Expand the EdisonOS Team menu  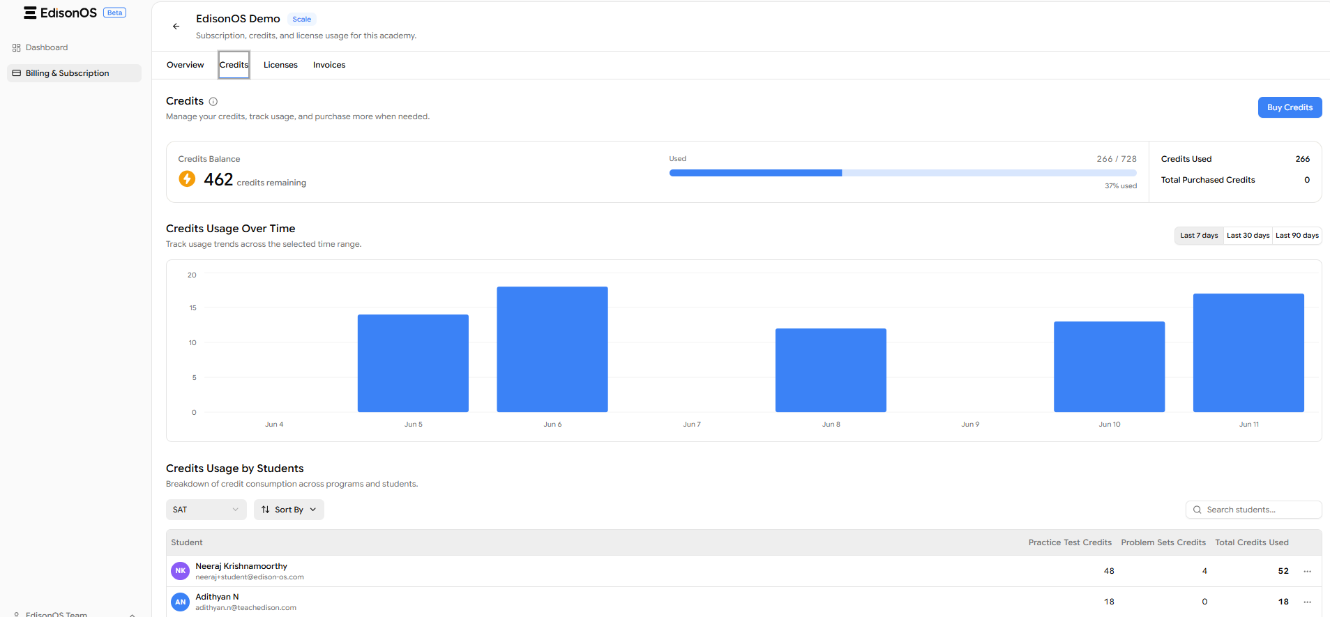point(74,614)
